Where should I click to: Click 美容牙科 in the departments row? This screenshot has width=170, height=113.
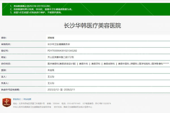pyautogui.click(x=96, y=64)
